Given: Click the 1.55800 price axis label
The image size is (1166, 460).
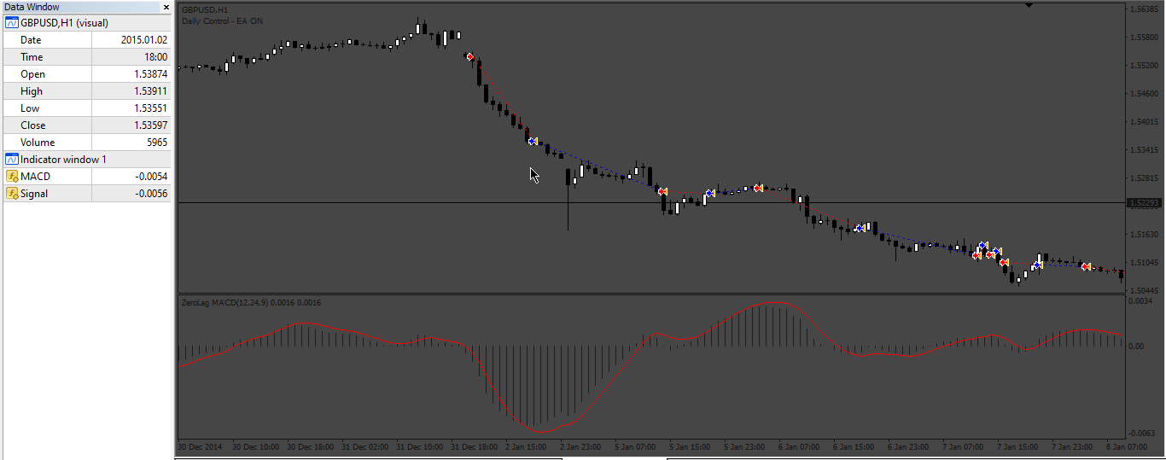Looking at the screenshot, I should point(1143,38).
